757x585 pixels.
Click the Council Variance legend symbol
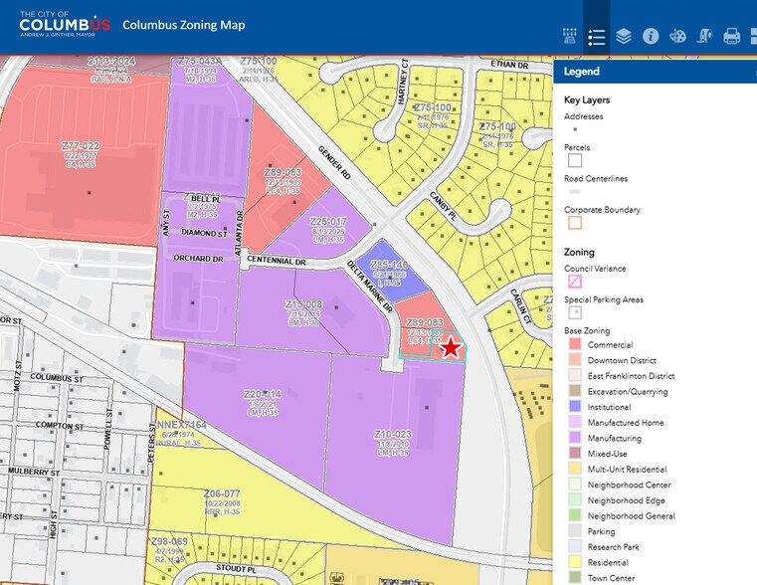[574, 282]
